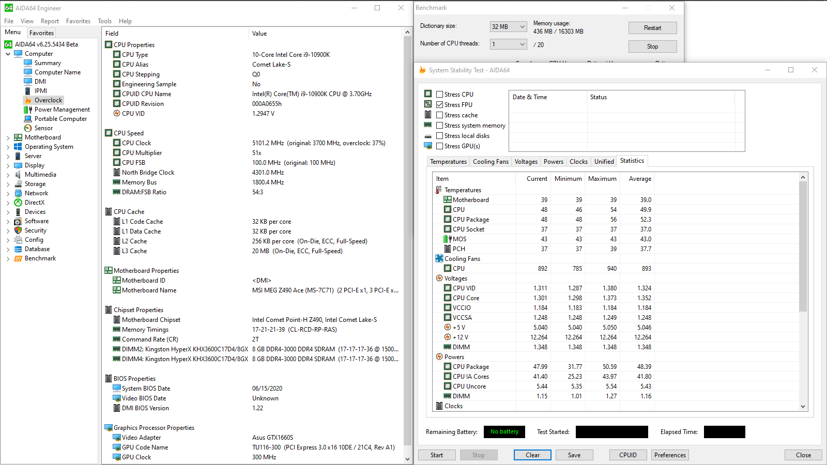827x465 pixels.
Task: Open Preferences in Stability Test
Action: 670,455
